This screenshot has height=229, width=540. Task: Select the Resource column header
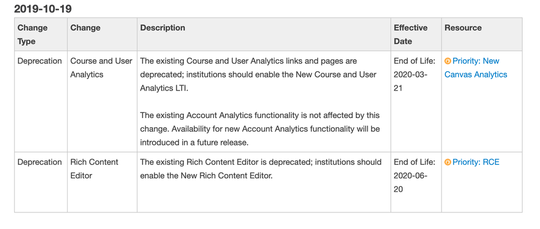click(463, 28)
